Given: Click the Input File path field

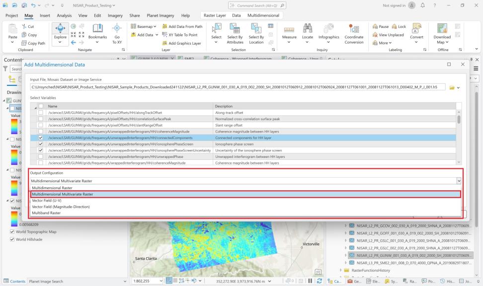Looking at the screenshot, I should pyautogui.click(x=238, y=87).
